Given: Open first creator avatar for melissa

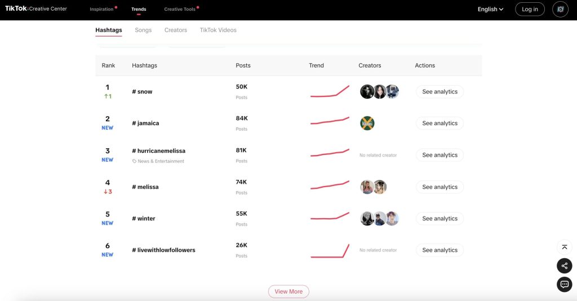Looking at the screenshot, I should 367,187.
